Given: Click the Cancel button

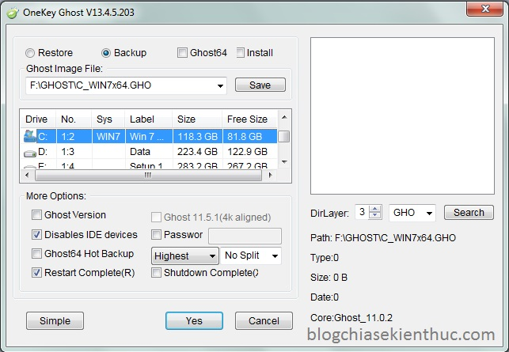Looking at the screenshot, I should click(x=264, y=321).
